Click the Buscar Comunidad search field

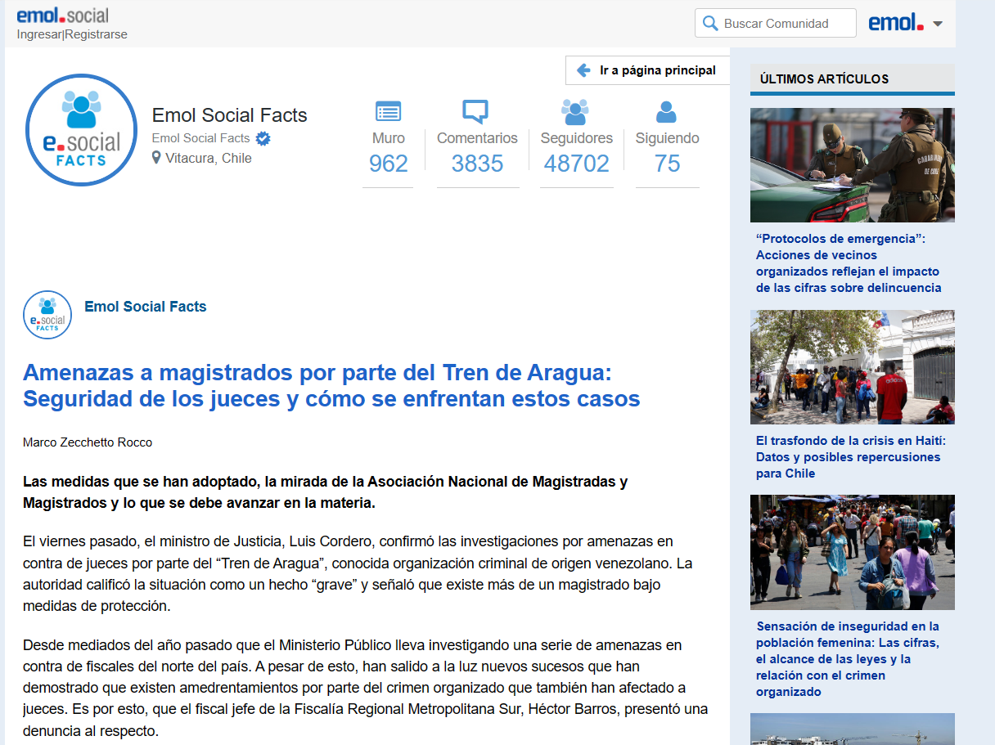pos(776,24)
